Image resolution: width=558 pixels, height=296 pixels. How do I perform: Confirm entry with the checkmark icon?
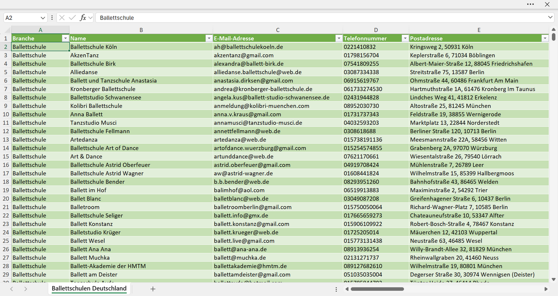pyautogui.click(x=72, y=18)
